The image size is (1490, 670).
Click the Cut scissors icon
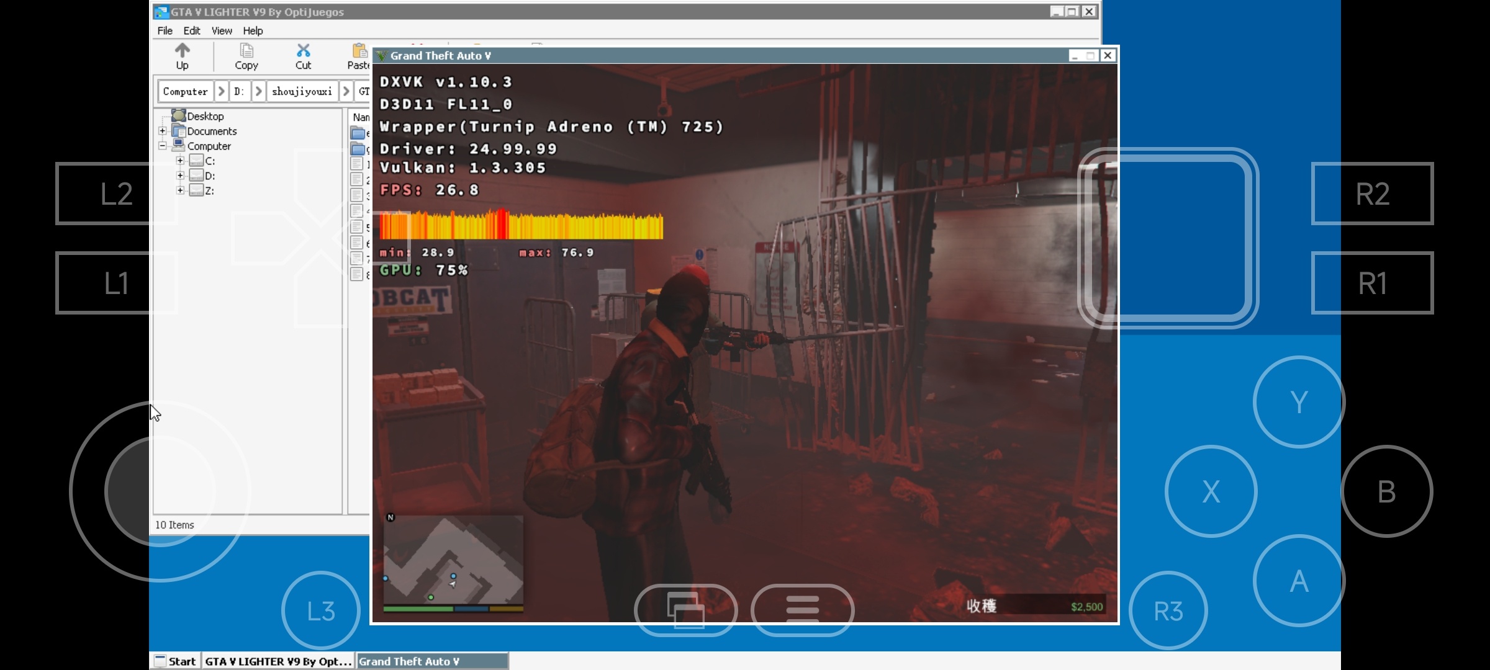click(303, 50)
